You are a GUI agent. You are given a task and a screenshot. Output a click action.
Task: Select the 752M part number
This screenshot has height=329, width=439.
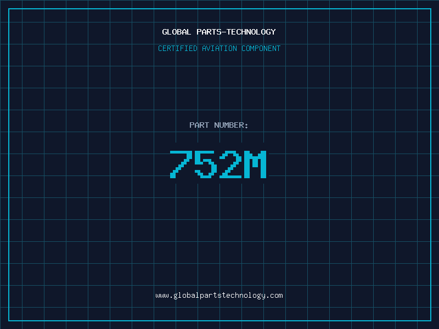[218, 164]
